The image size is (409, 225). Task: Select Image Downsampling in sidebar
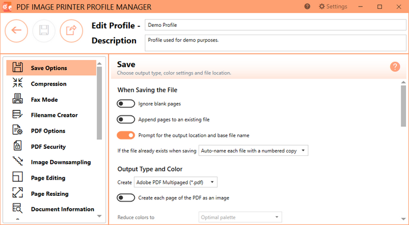click(51, 162)
